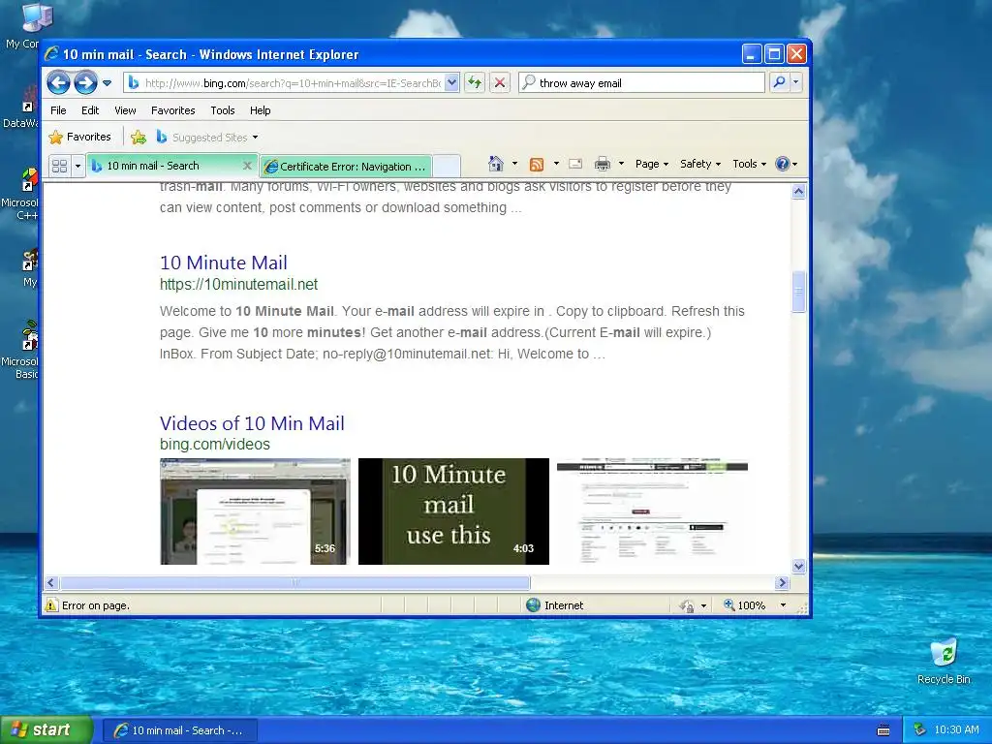Open the Windows Start button
Image resolution: width=992 pixels, height=744 pixels.
pos(46,730)
